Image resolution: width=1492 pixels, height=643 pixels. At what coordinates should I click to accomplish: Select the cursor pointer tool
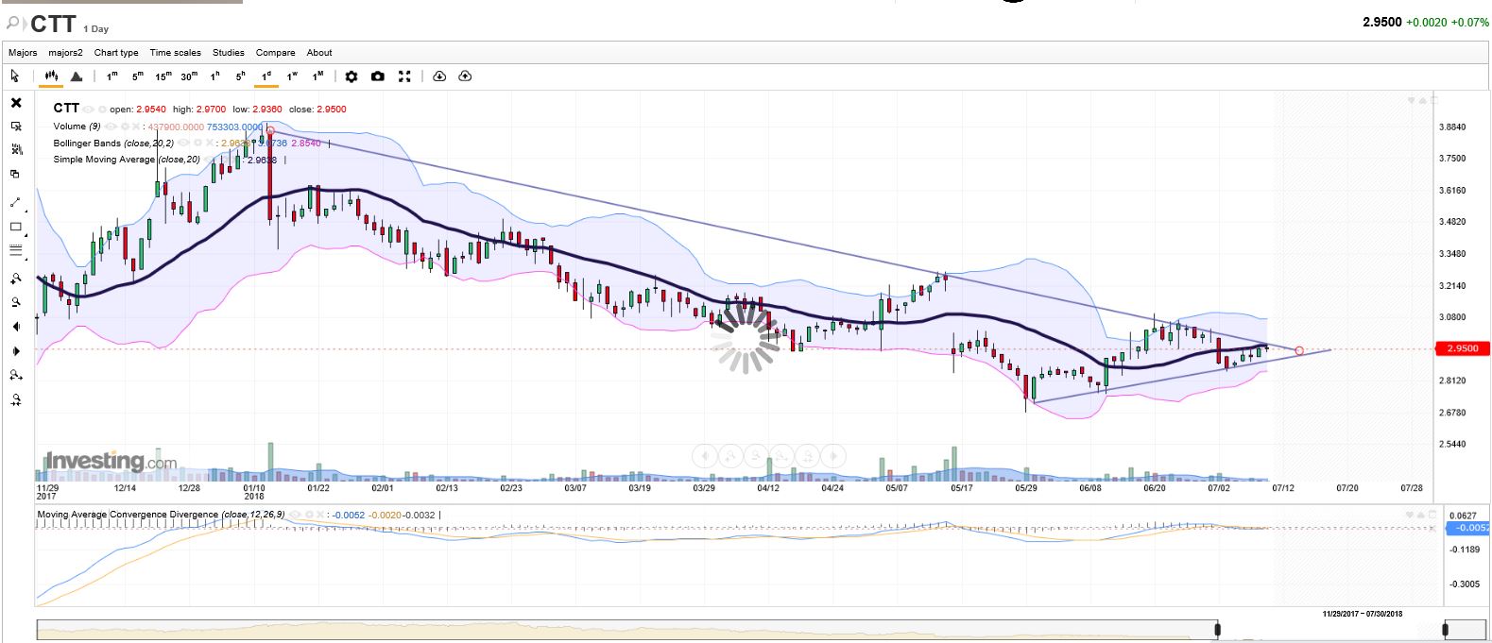pos(14,76)
